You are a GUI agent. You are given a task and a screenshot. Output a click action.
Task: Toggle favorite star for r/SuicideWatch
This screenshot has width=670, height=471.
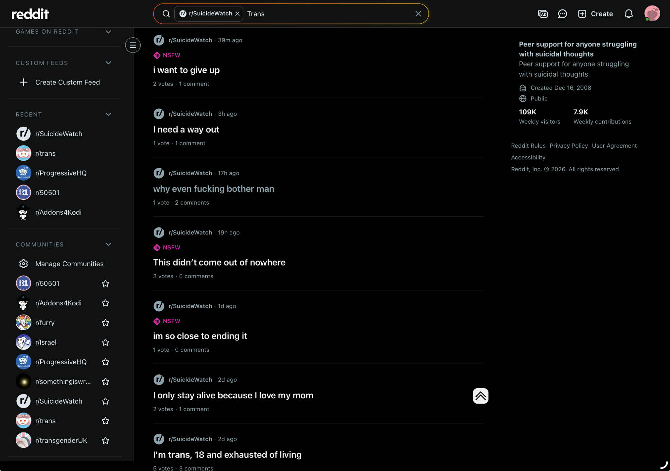point(105,401)
